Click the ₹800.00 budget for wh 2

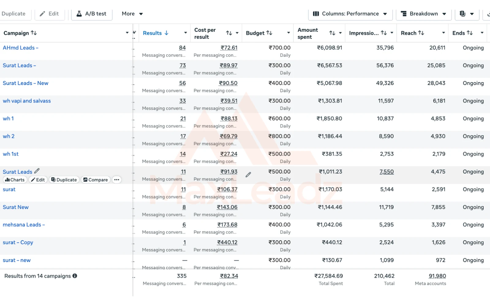[279, 136]
